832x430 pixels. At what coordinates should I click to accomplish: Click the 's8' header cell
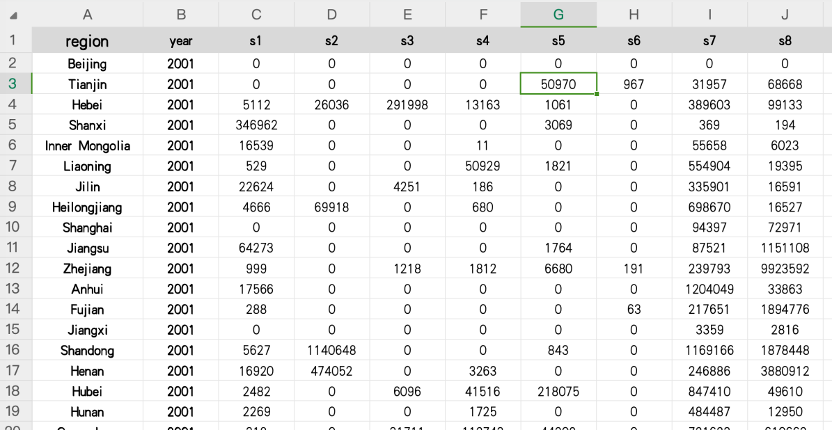785,41
